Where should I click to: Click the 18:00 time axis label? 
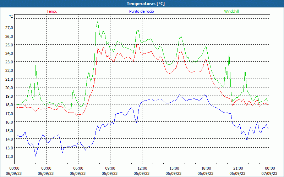(x=206, y=169)
